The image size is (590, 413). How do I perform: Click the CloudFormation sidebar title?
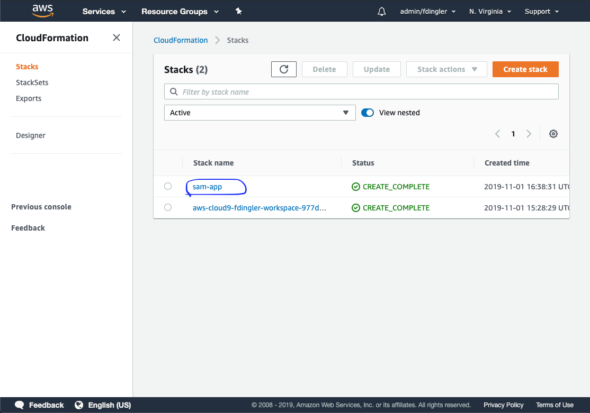pyautogui.click(x=52, y=38)
